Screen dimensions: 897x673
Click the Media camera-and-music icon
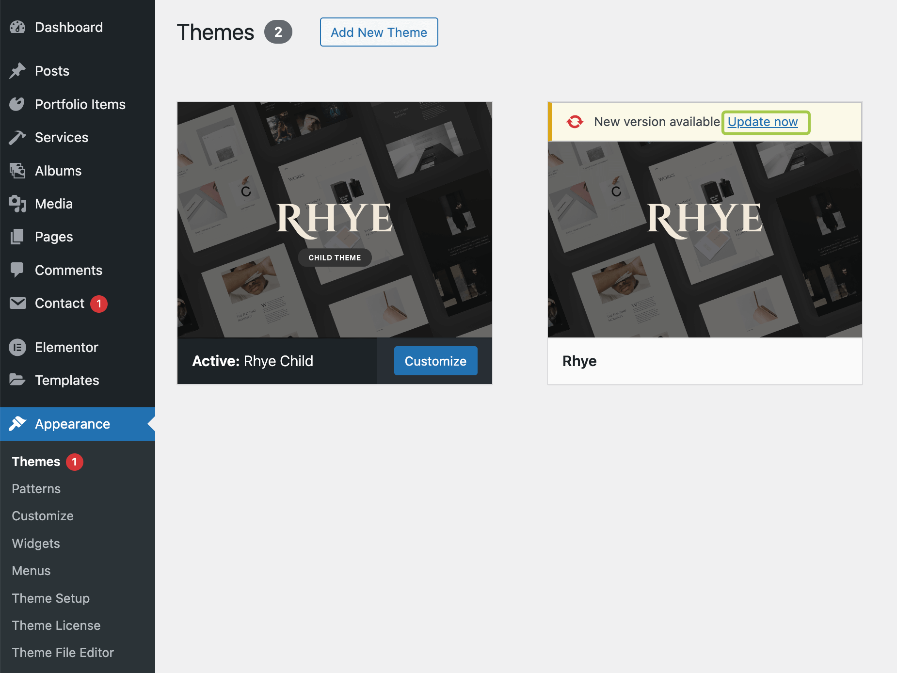(17, 204)
